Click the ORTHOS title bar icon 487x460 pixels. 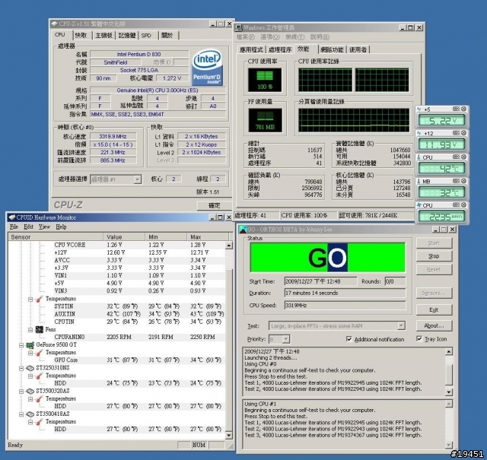point(243,230)
